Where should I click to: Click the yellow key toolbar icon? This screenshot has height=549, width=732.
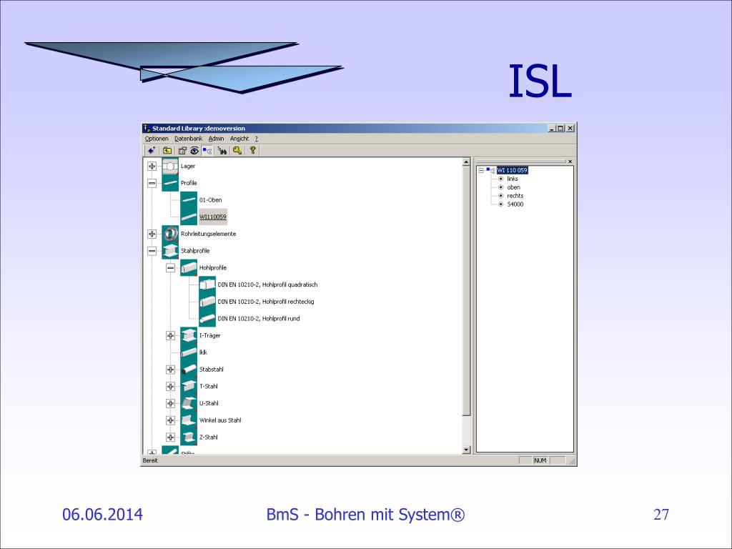237,150
